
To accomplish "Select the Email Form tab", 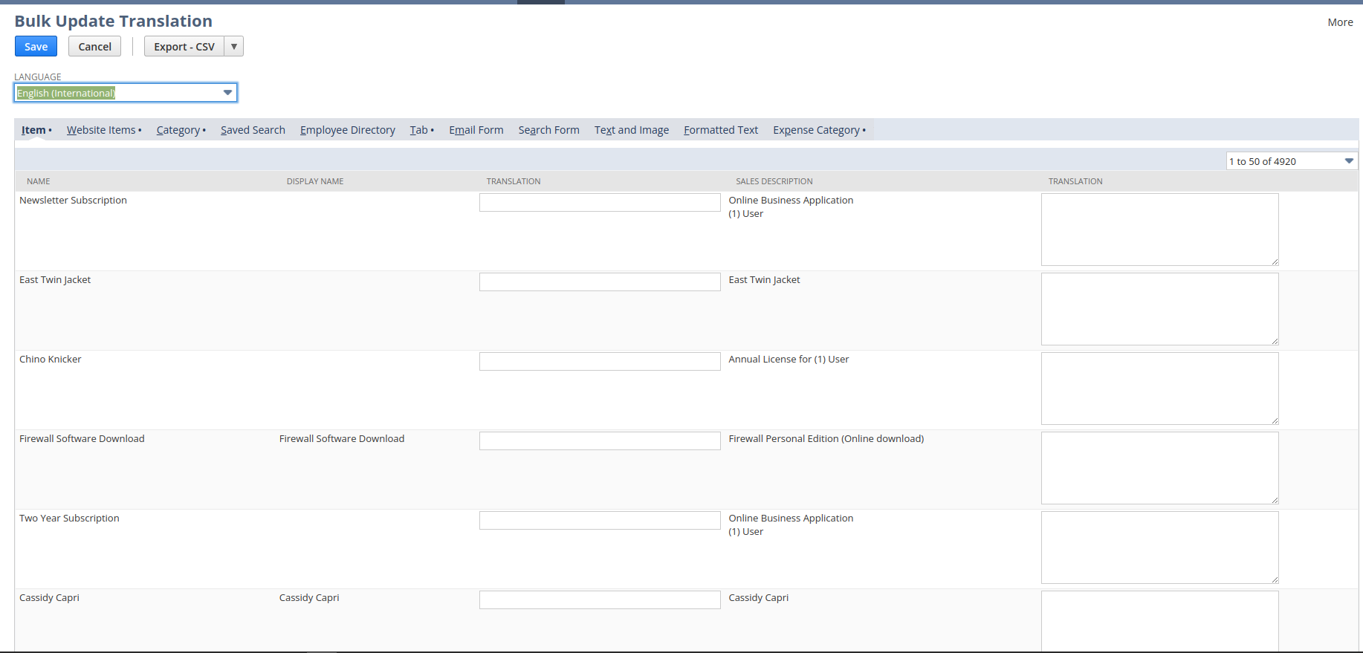I will click(x=476, y=130).
